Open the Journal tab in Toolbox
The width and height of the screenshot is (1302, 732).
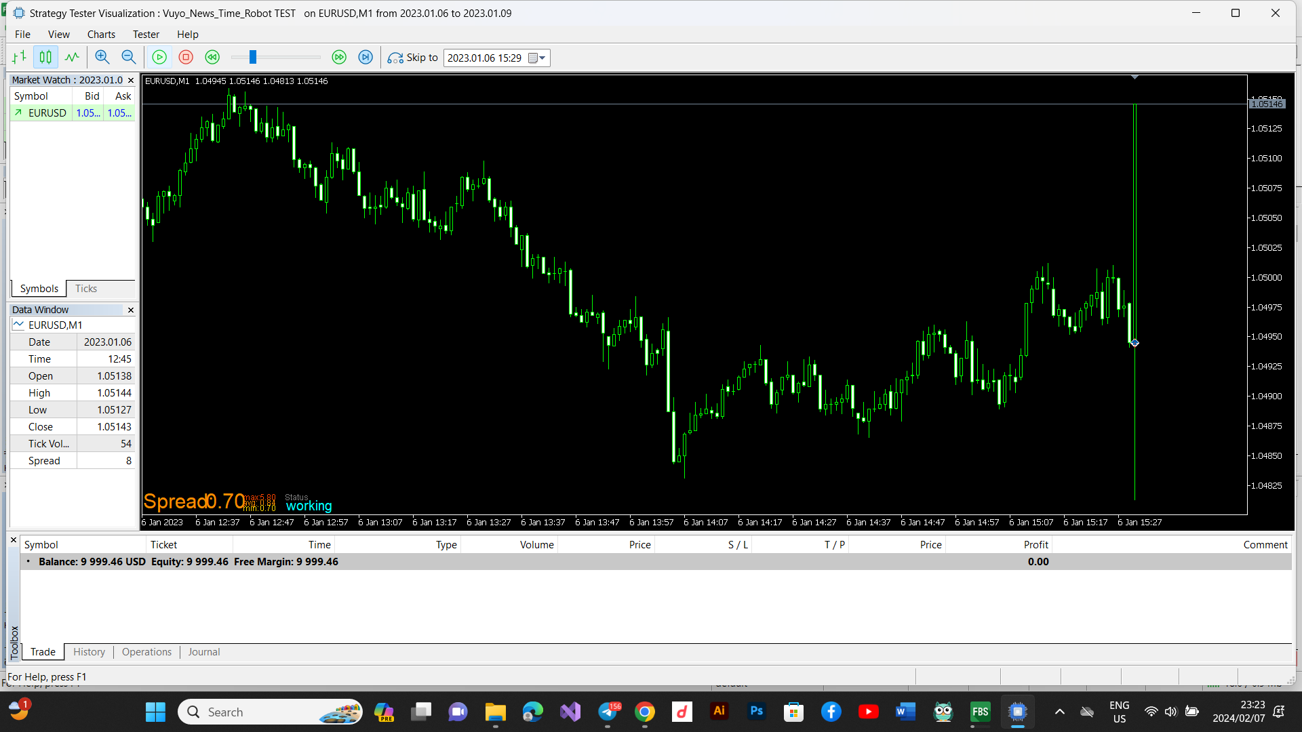point(204,652)
